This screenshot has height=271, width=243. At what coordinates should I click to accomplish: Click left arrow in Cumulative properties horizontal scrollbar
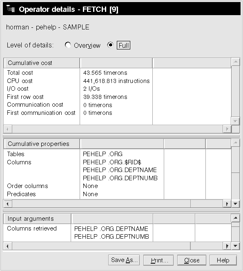[8, 204]
